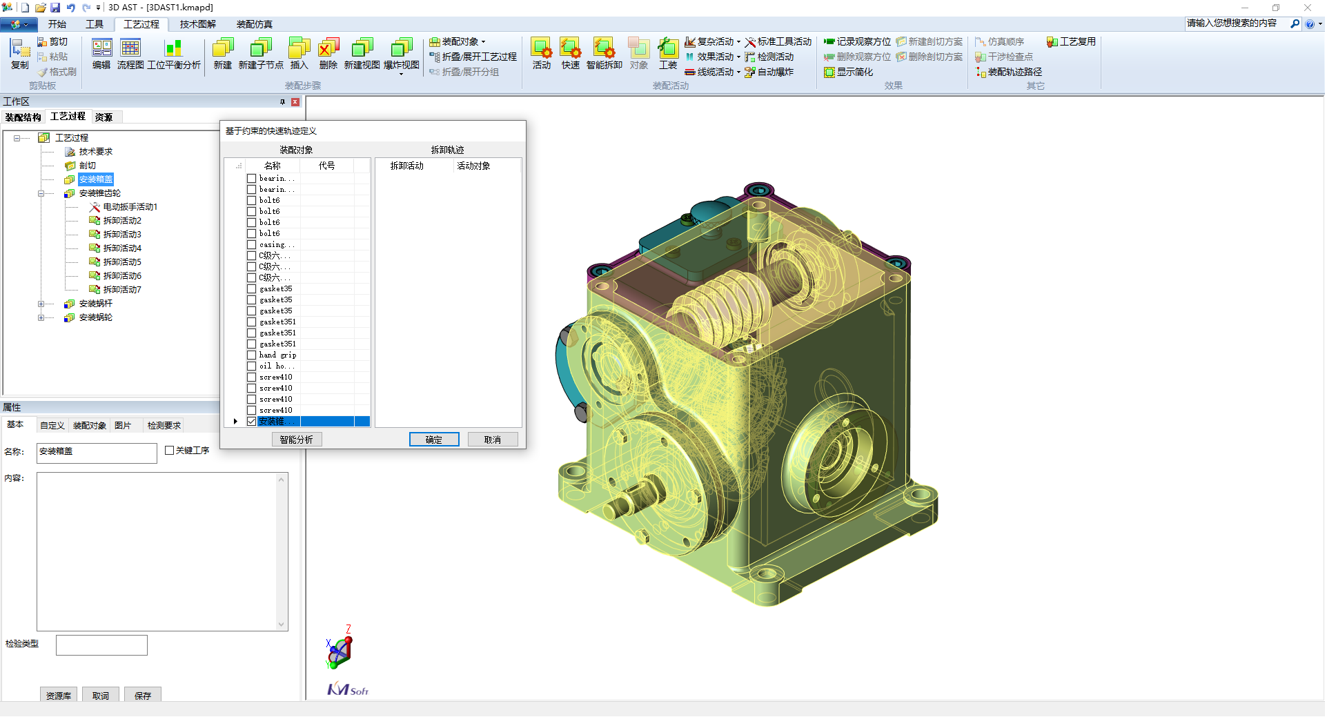Enable the 关键工序 checkbox
The width and height of the screenshot is (1327, 717).
[170, 451]
